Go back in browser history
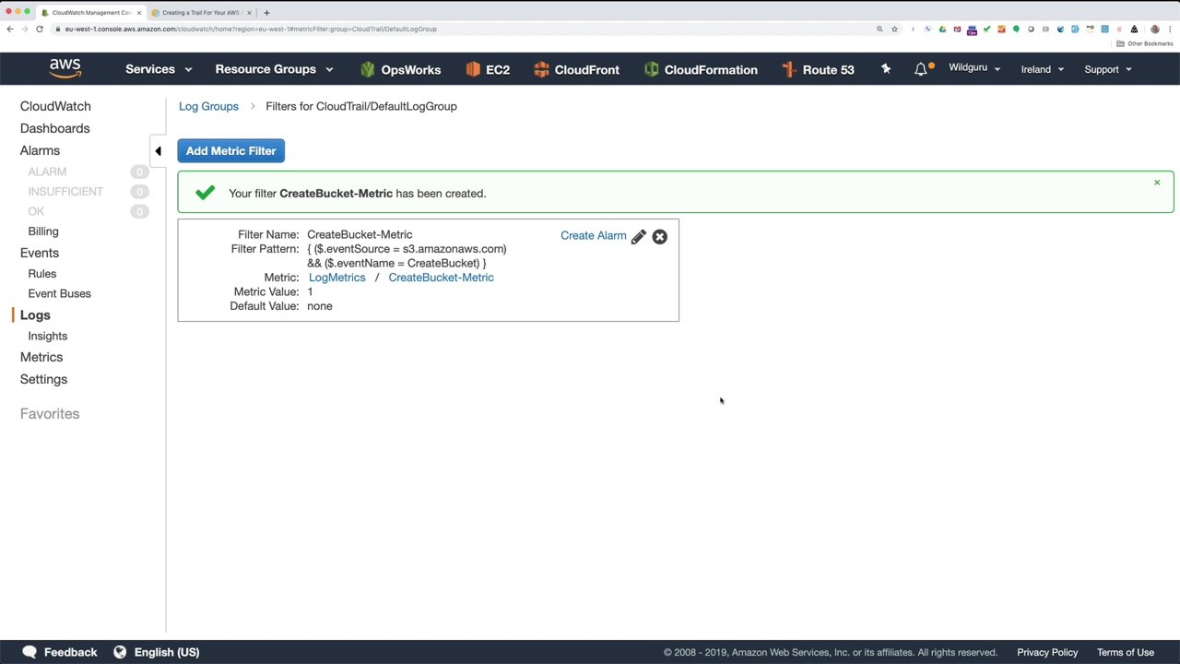This screenshot has width=1180, height=664. [x=10, y=29]
